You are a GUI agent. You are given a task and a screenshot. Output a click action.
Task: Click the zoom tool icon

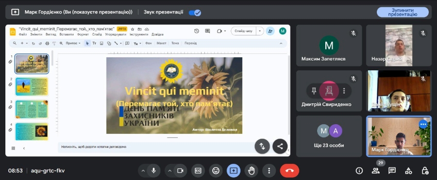pos(61,43)
